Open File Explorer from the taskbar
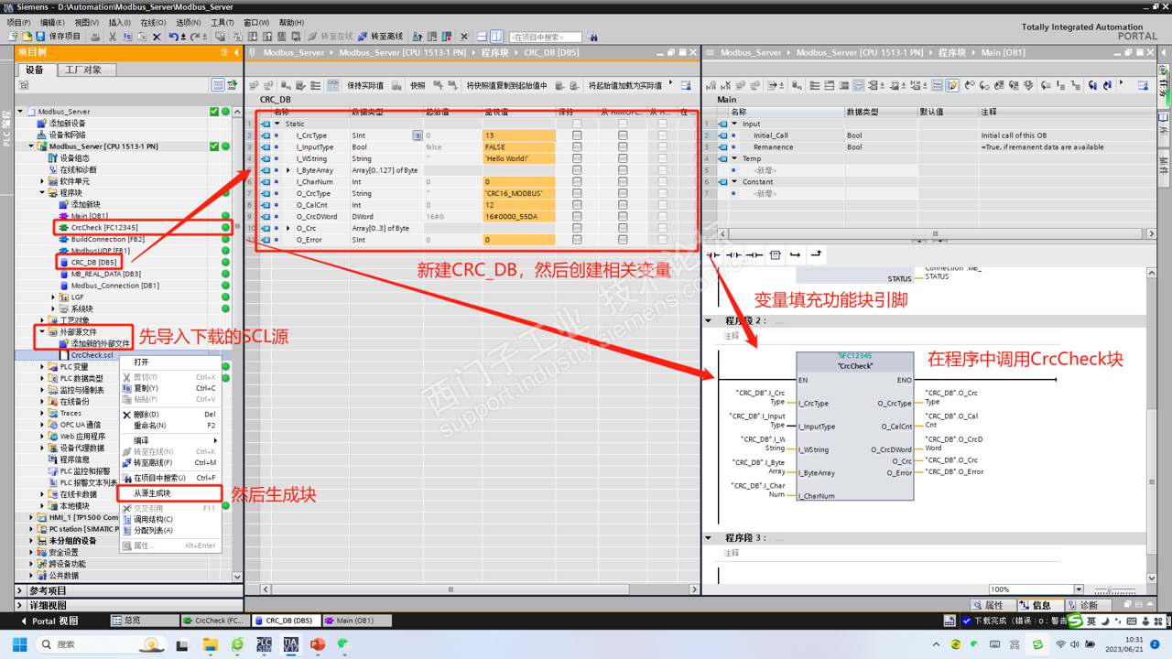 click(x=211, y=644)
